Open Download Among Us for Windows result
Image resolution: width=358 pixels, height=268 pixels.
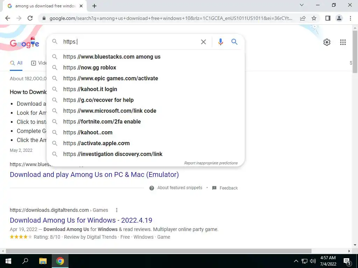point(81,221)
